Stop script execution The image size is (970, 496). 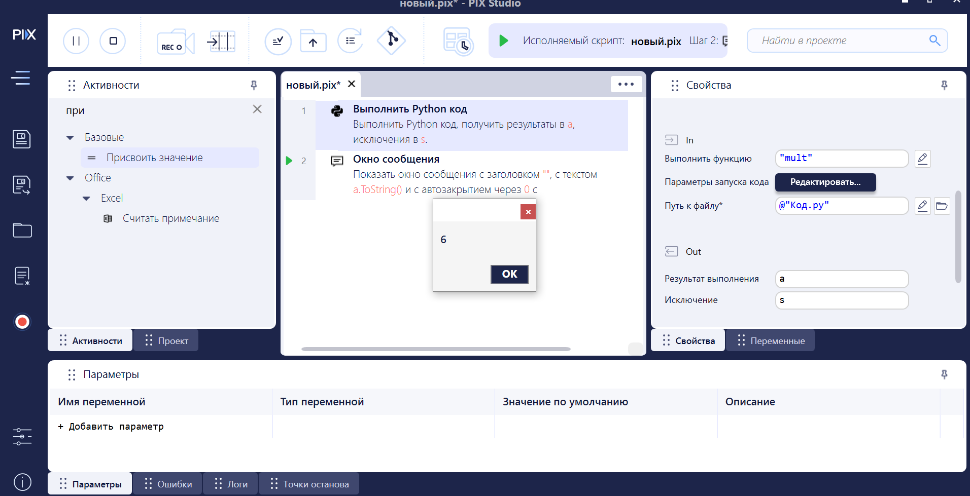(113, 41)
